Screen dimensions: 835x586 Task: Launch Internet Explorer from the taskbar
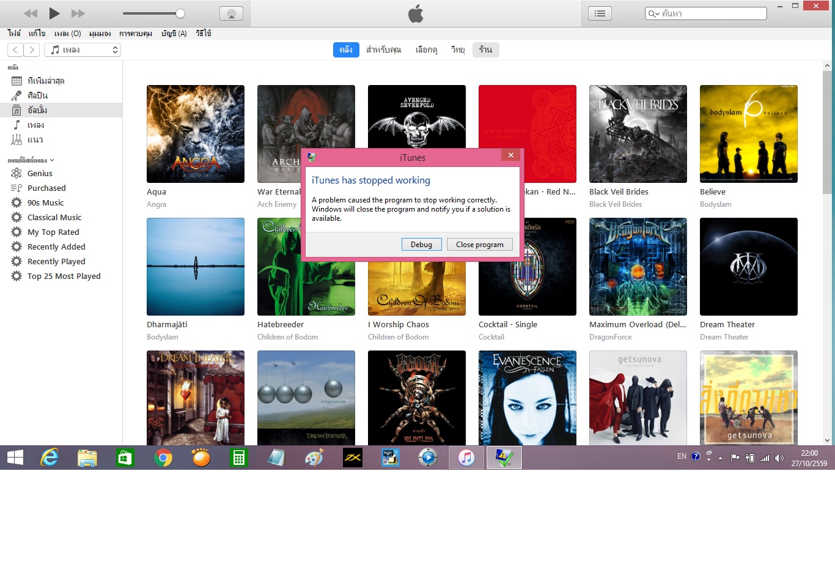pos(50,458)
